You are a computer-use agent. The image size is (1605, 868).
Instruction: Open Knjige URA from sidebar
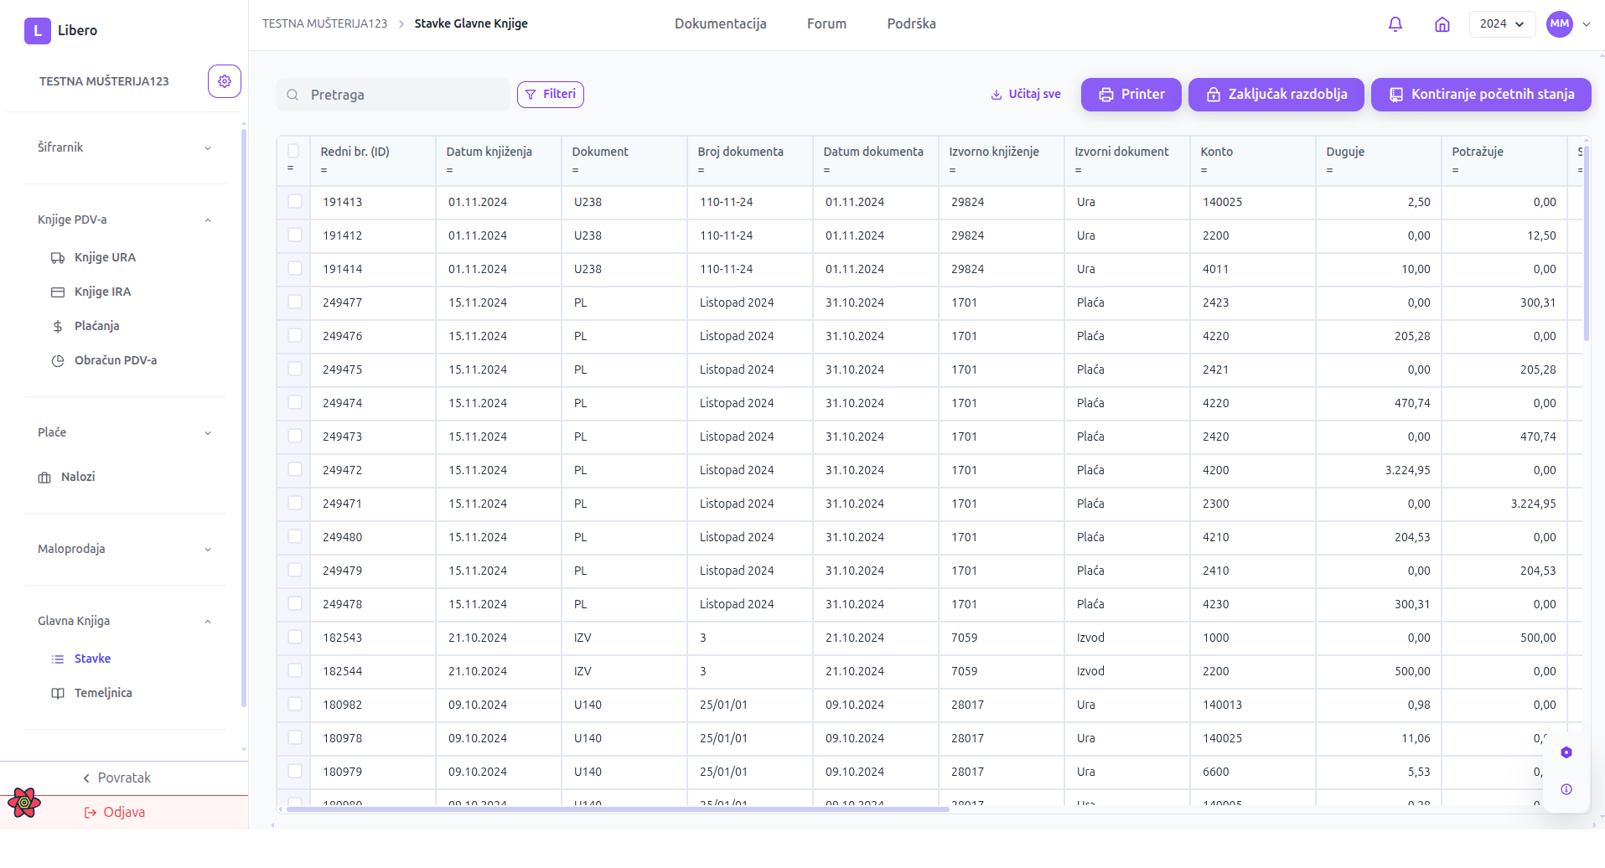coord(105,257)
